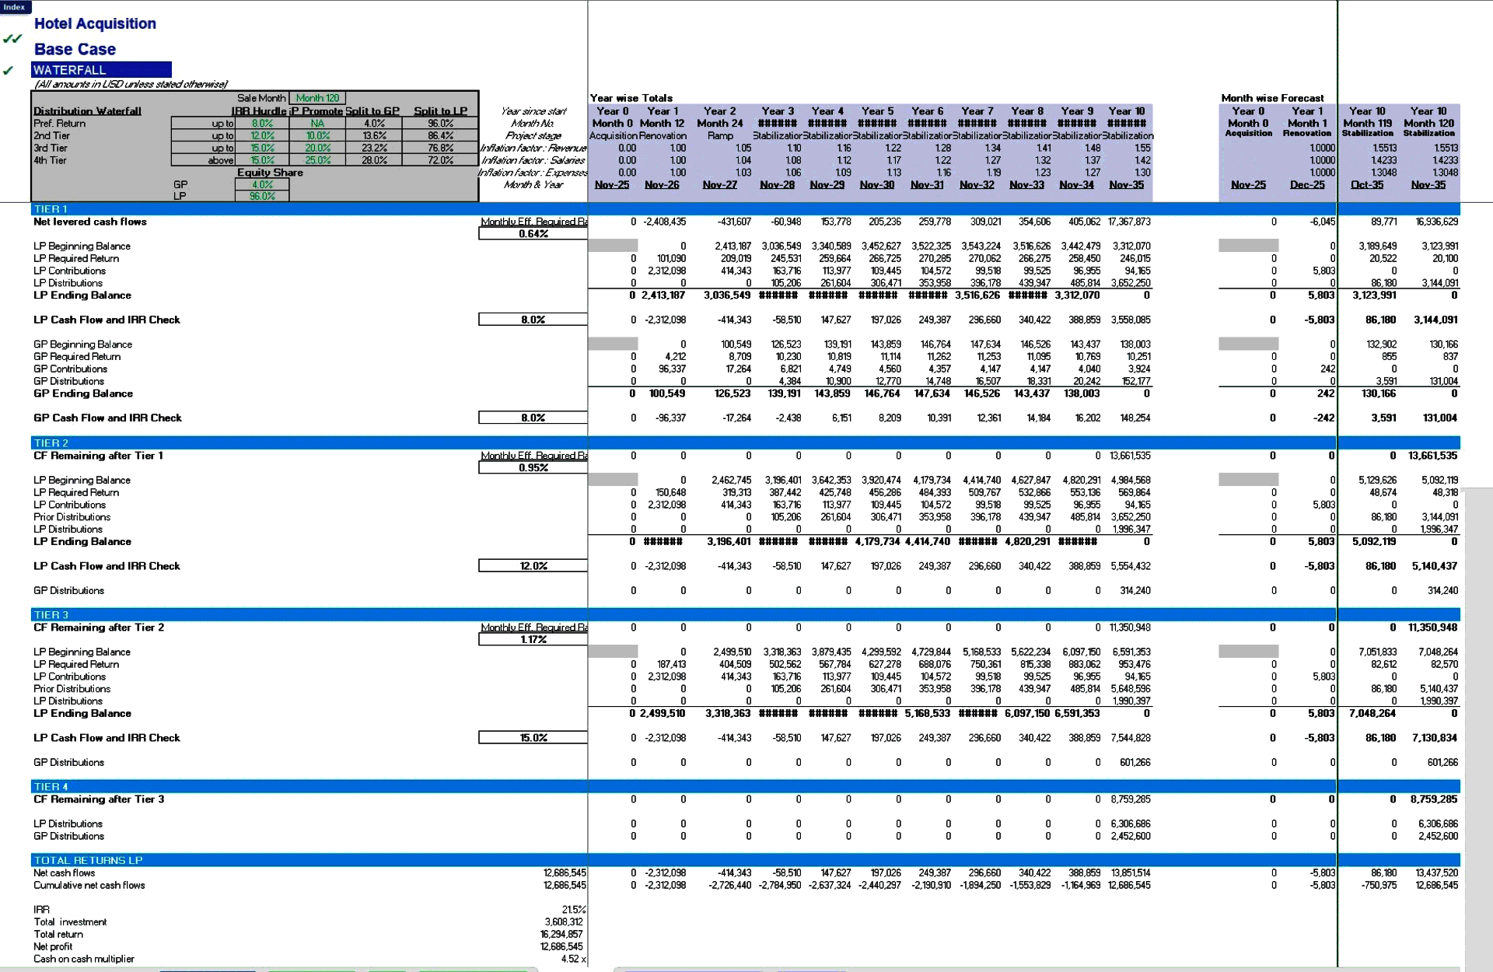1493x972 pixels.
Task: Select Tier 2 IRR check 12.0%
Action: tap(533, 566)
